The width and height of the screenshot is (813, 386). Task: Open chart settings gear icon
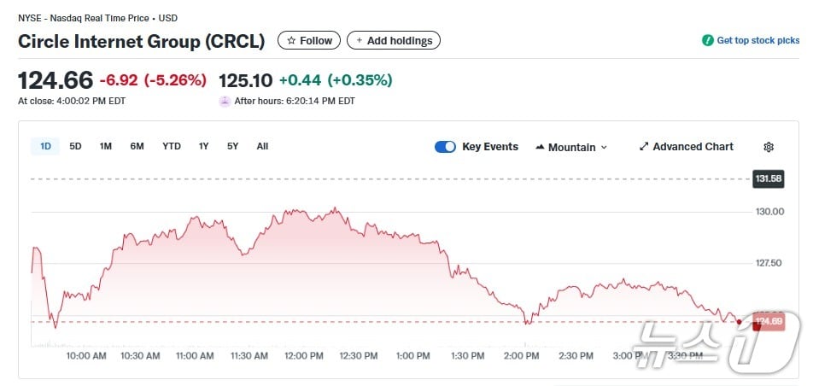click(x=769, y=147)
